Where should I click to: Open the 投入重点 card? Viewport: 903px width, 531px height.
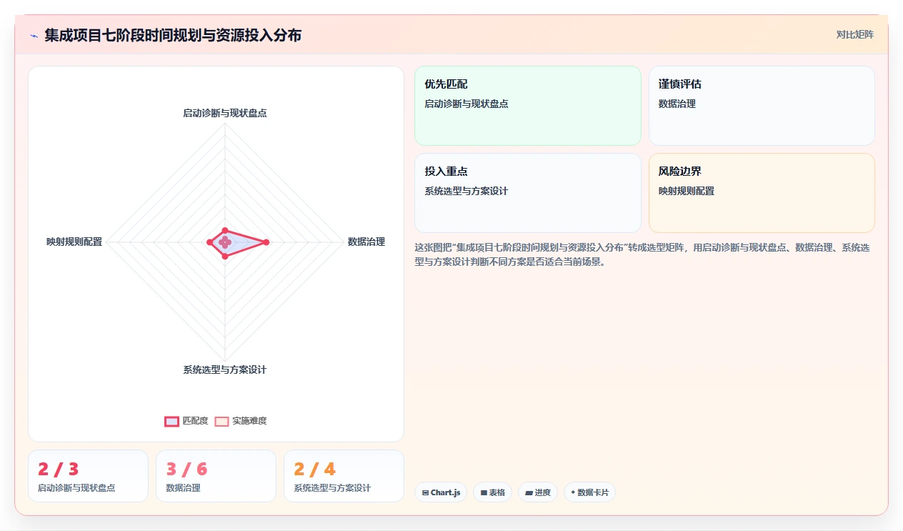point(528,193)
